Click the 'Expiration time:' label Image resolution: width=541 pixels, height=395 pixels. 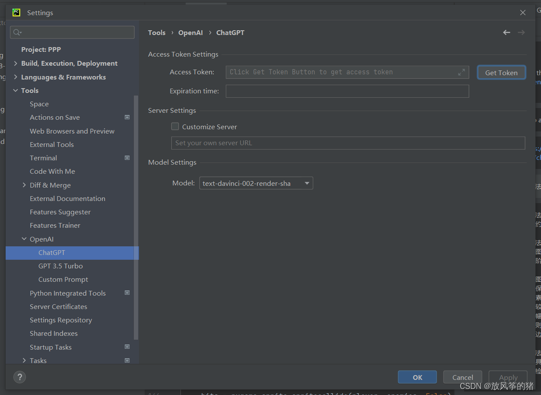(x=194, y=91)
